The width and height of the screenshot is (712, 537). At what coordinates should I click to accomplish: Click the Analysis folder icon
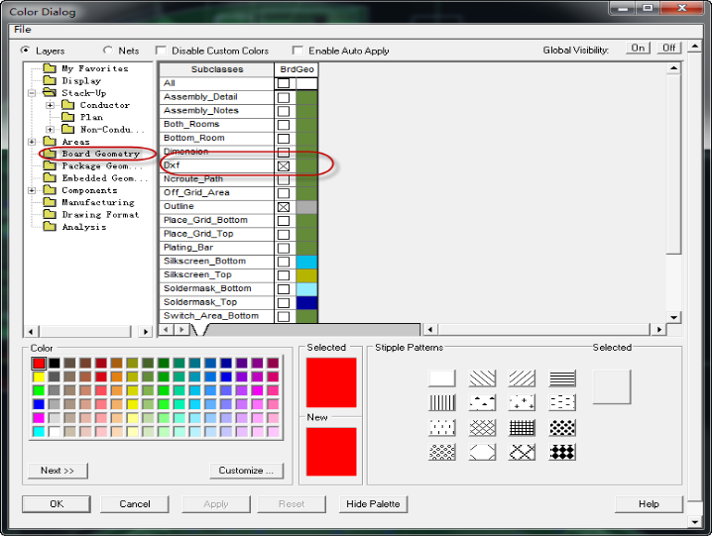[50, 227]
